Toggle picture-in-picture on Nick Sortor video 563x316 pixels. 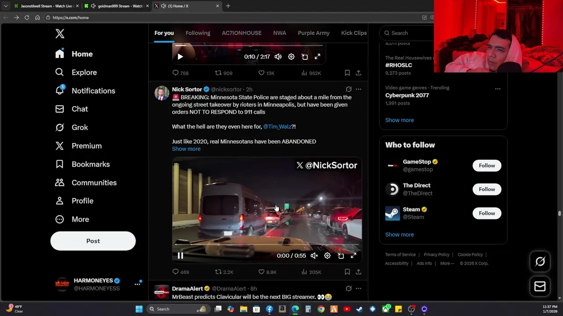click(x=340, y=255)
